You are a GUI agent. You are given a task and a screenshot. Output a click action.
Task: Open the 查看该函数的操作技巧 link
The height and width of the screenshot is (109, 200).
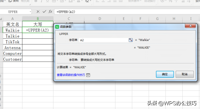[x=71, y=75]
